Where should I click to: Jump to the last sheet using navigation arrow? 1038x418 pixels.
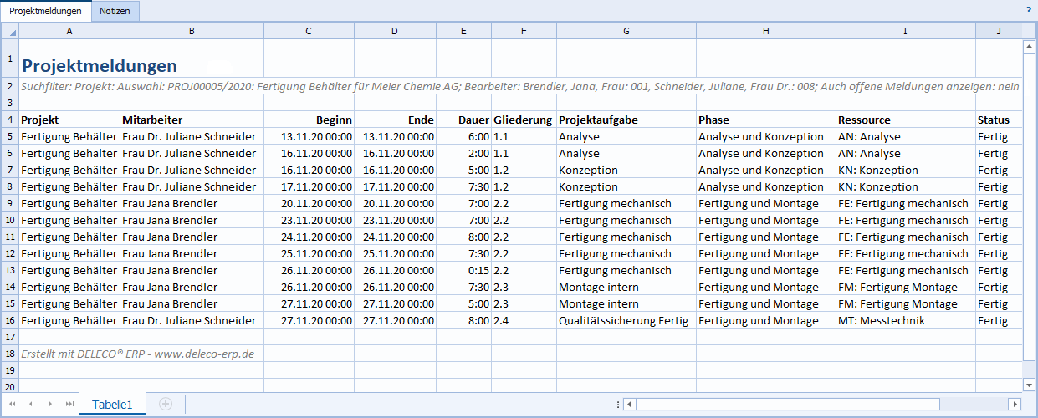69,404
